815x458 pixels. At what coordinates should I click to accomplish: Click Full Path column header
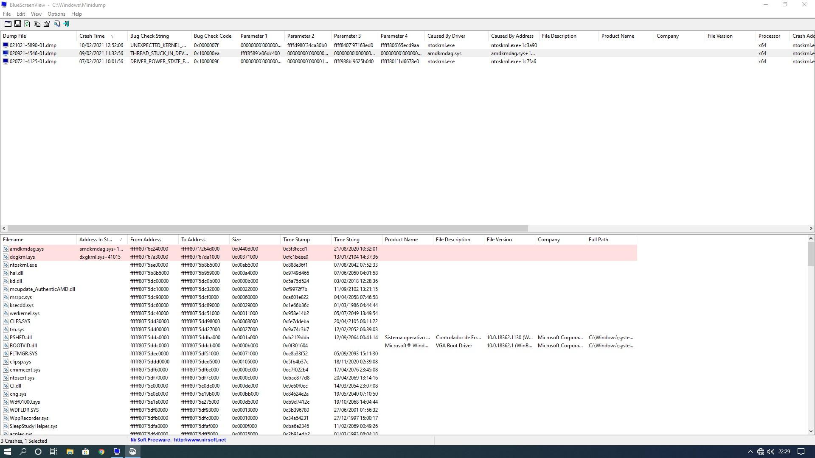click(611, 240)
